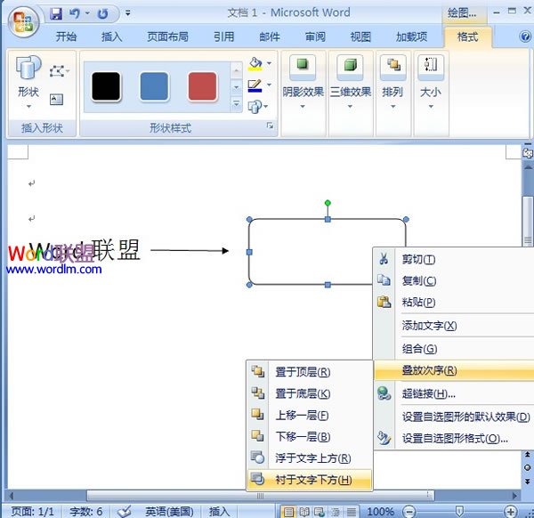Select the 格式 drawing tools tab

click(x=467, y=36)
